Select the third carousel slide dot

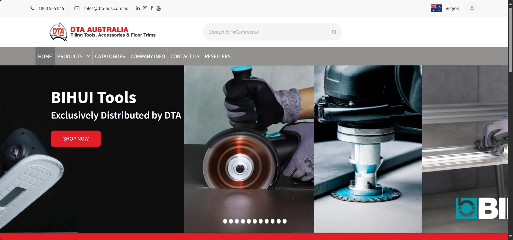pos(237,221)
